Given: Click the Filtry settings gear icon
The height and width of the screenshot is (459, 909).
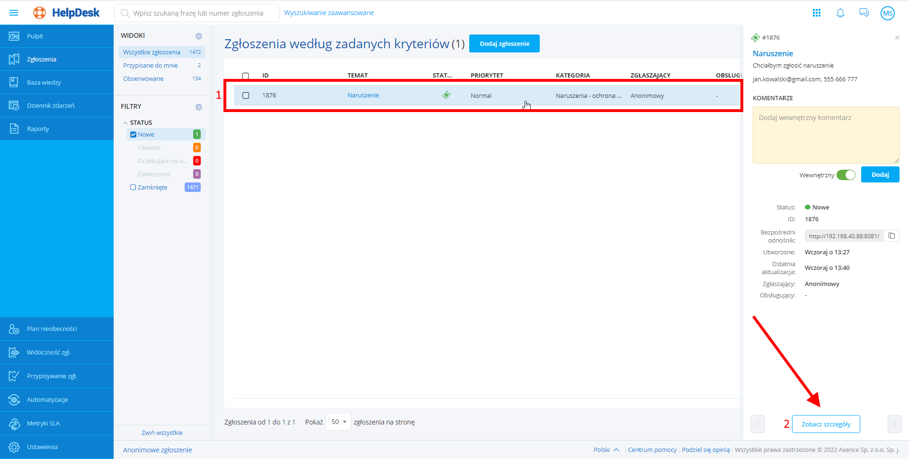Looking at the screenshot, I should 199,107.
